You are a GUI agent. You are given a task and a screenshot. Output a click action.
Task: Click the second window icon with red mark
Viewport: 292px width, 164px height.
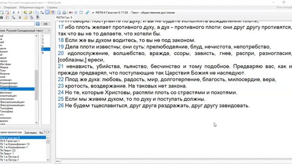tap(7, 12)
